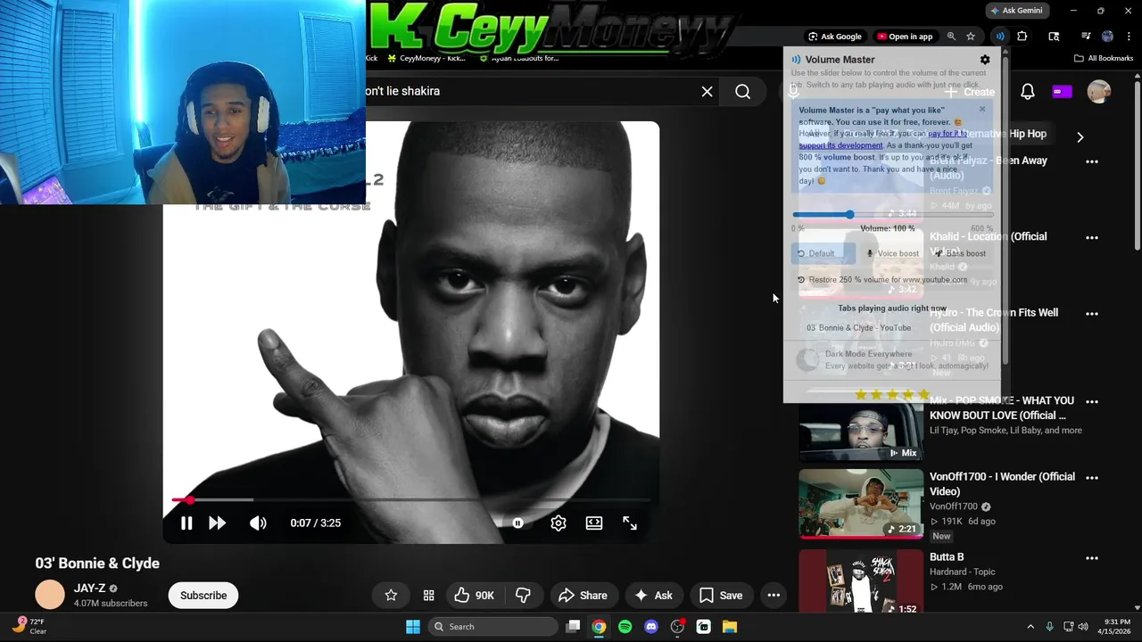Open YouTube notifications bell
The height and width of the screenshot is (642, 1142).
(x=1028, y=92)
